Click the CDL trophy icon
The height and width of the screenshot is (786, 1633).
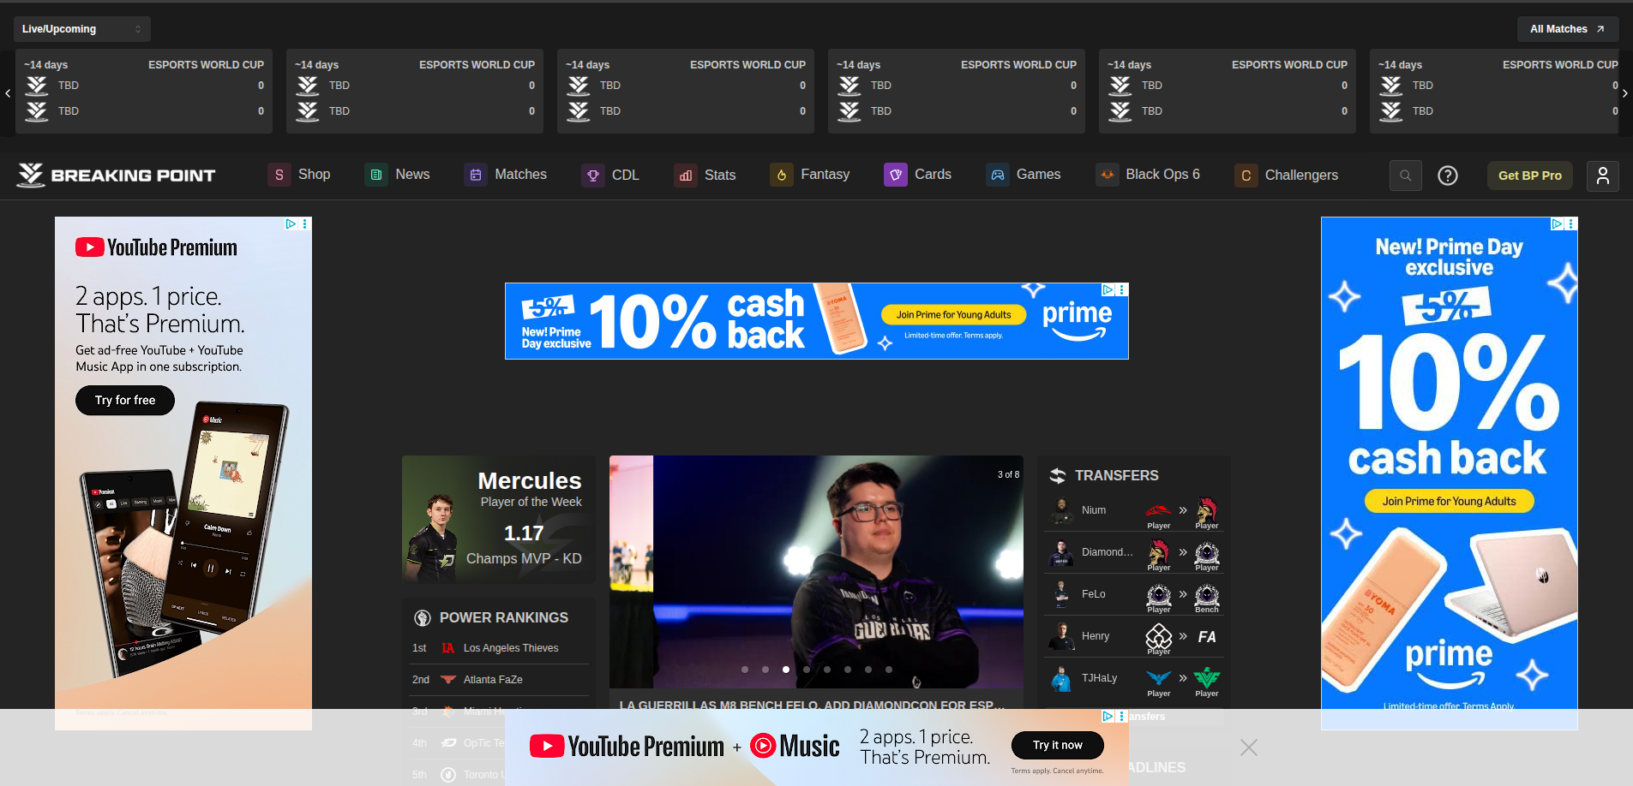[592, 176]
